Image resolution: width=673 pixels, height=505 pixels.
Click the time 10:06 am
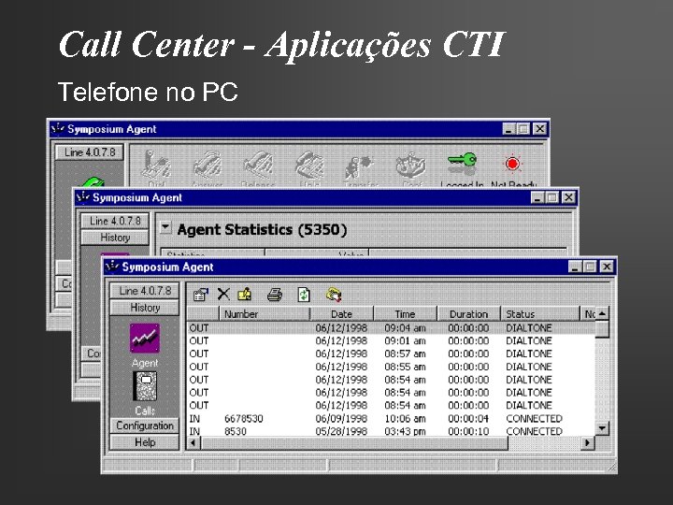[x=405, y=419]
